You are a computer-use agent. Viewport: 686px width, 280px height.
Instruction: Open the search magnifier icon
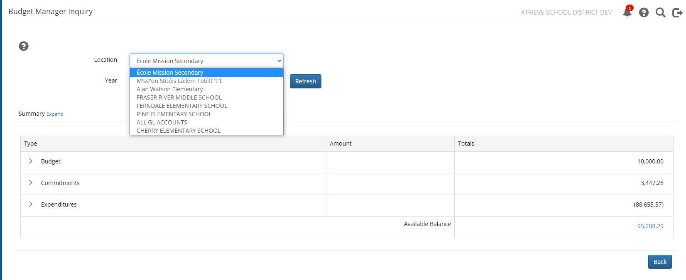click(660, 12)
